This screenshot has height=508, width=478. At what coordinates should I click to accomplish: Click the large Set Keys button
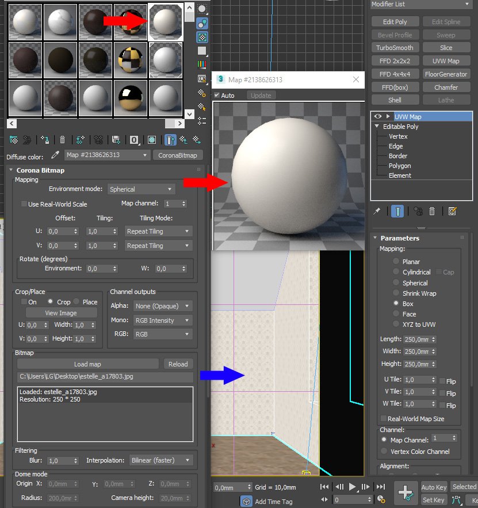click(406, 492)
